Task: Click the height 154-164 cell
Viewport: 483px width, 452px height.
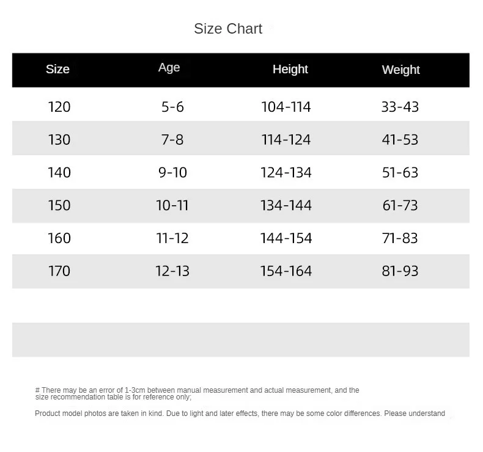Action: [x=286, y=271]
